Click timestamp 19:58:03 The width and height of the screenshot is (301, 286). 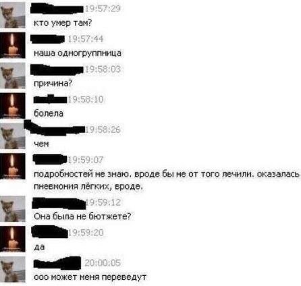103,69
